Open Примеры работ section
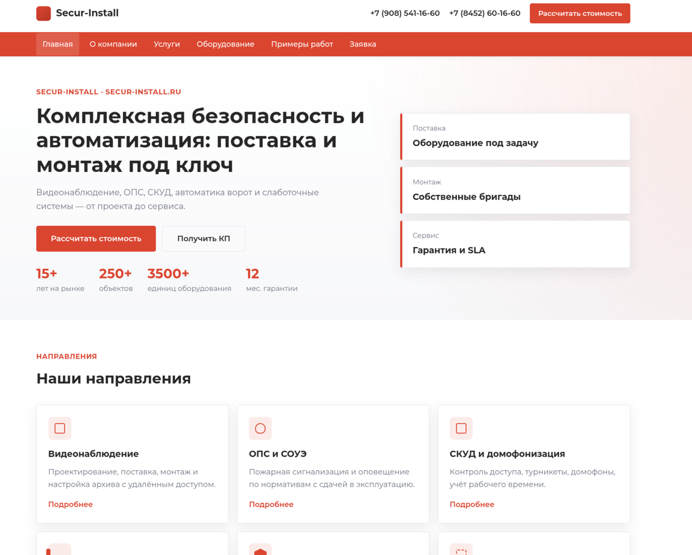692x555 pixels. tap(302, 44)
